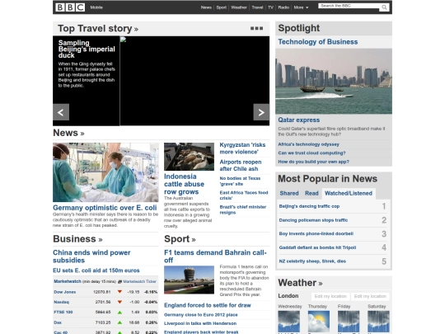Screen dimensions: 445x334
Task: Click the search magnifier icon
Action: (384, 7)
